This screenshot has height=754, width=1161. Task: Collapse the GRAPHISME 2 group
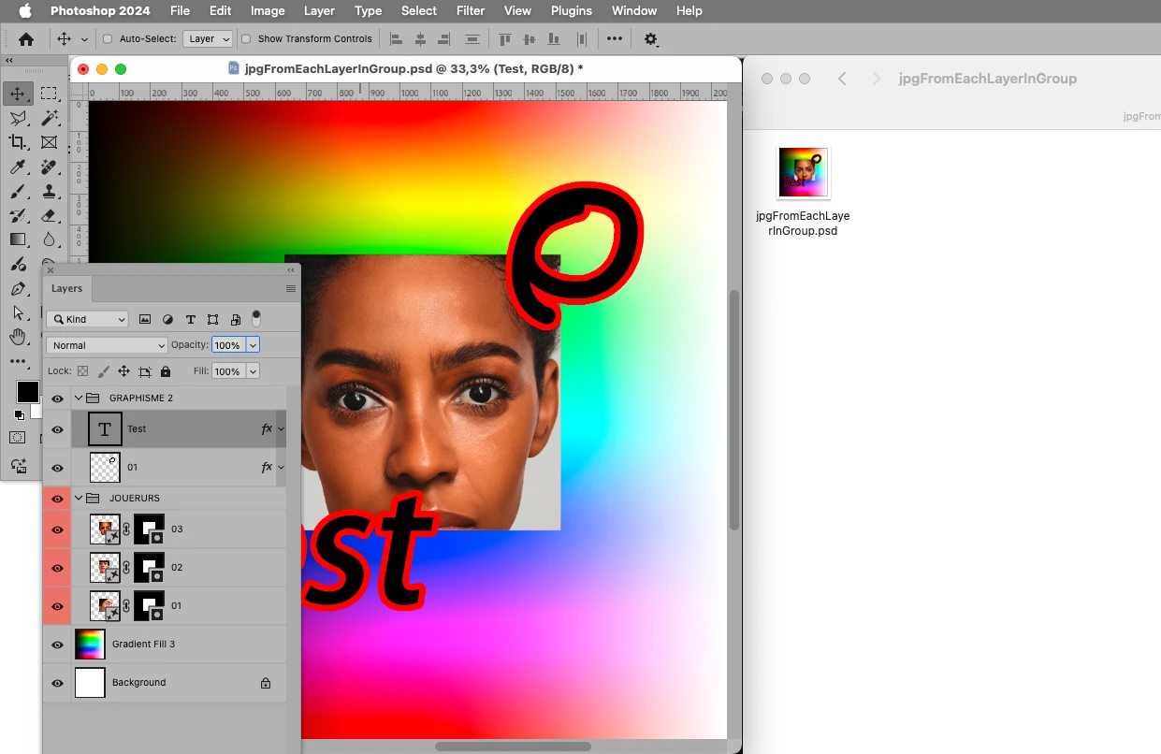pos(79,399)
